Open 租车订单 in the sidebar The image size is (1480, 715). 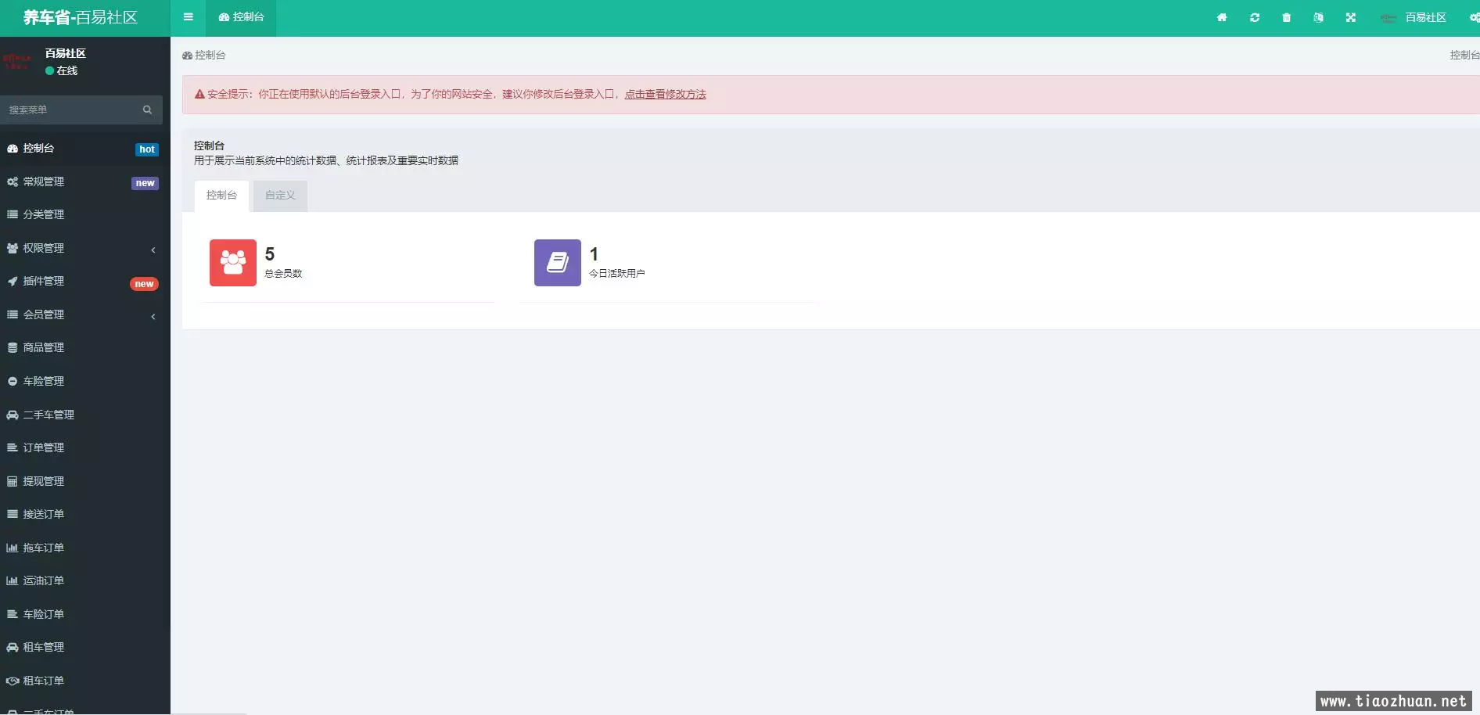click(84, 681)
